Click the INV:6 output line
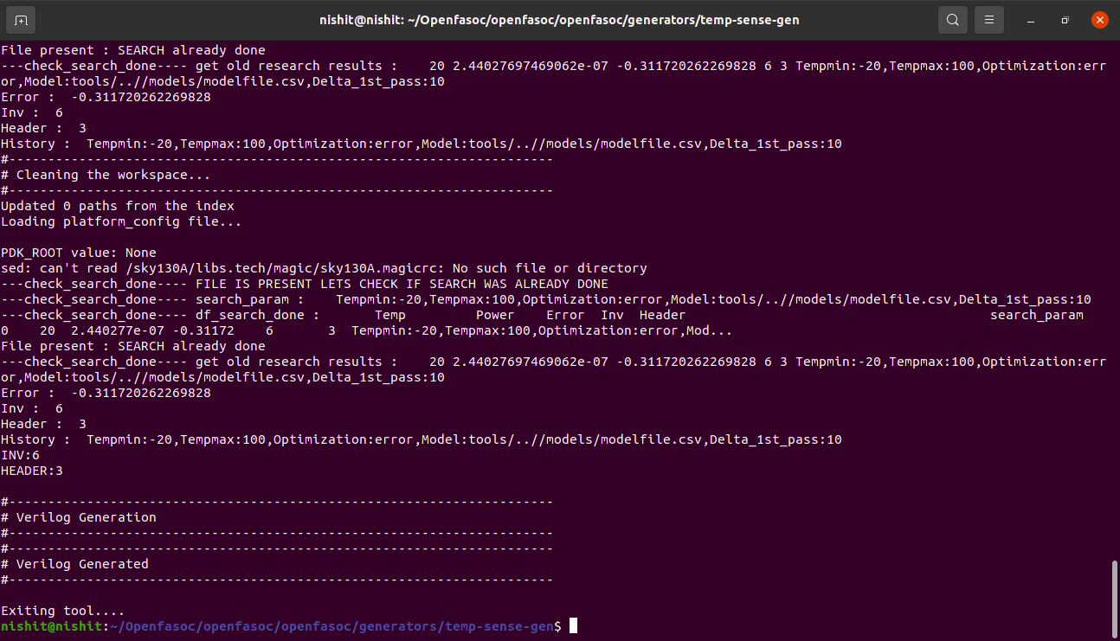Screen dimensions: 1120x641 (22, 454)
